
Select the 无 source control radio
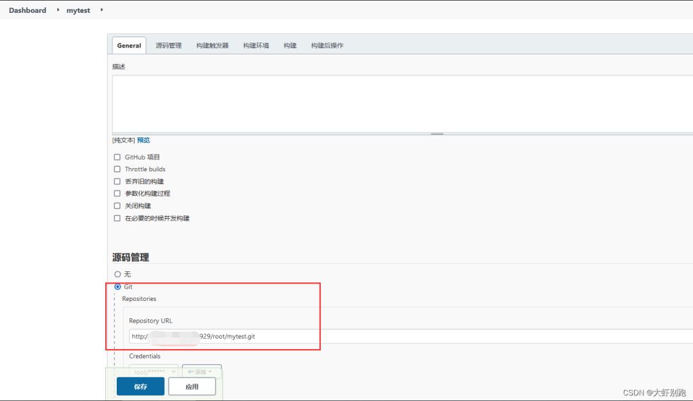117,275
